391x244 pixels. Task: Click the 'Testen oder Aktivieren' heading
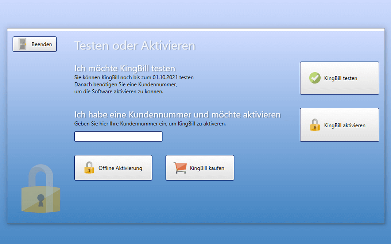point(135,46)
